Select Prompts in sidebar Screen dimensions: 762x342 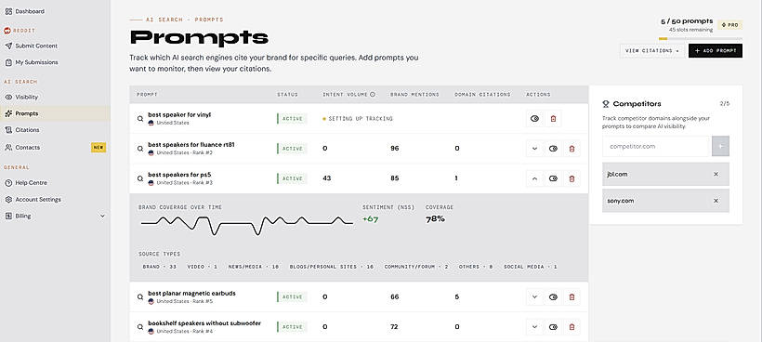click(26, 113)
